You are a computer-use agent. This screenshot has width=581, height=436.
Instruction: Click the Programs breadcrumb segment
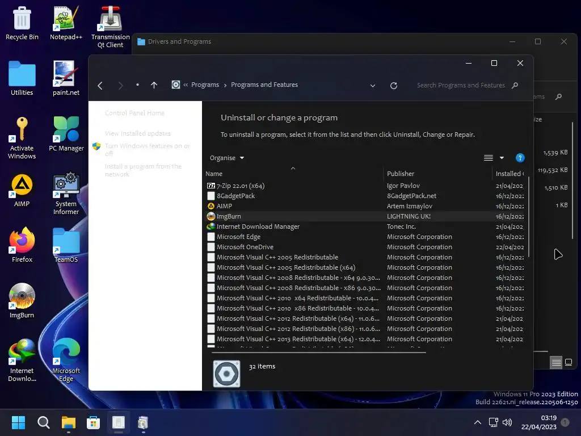(205, 85)
